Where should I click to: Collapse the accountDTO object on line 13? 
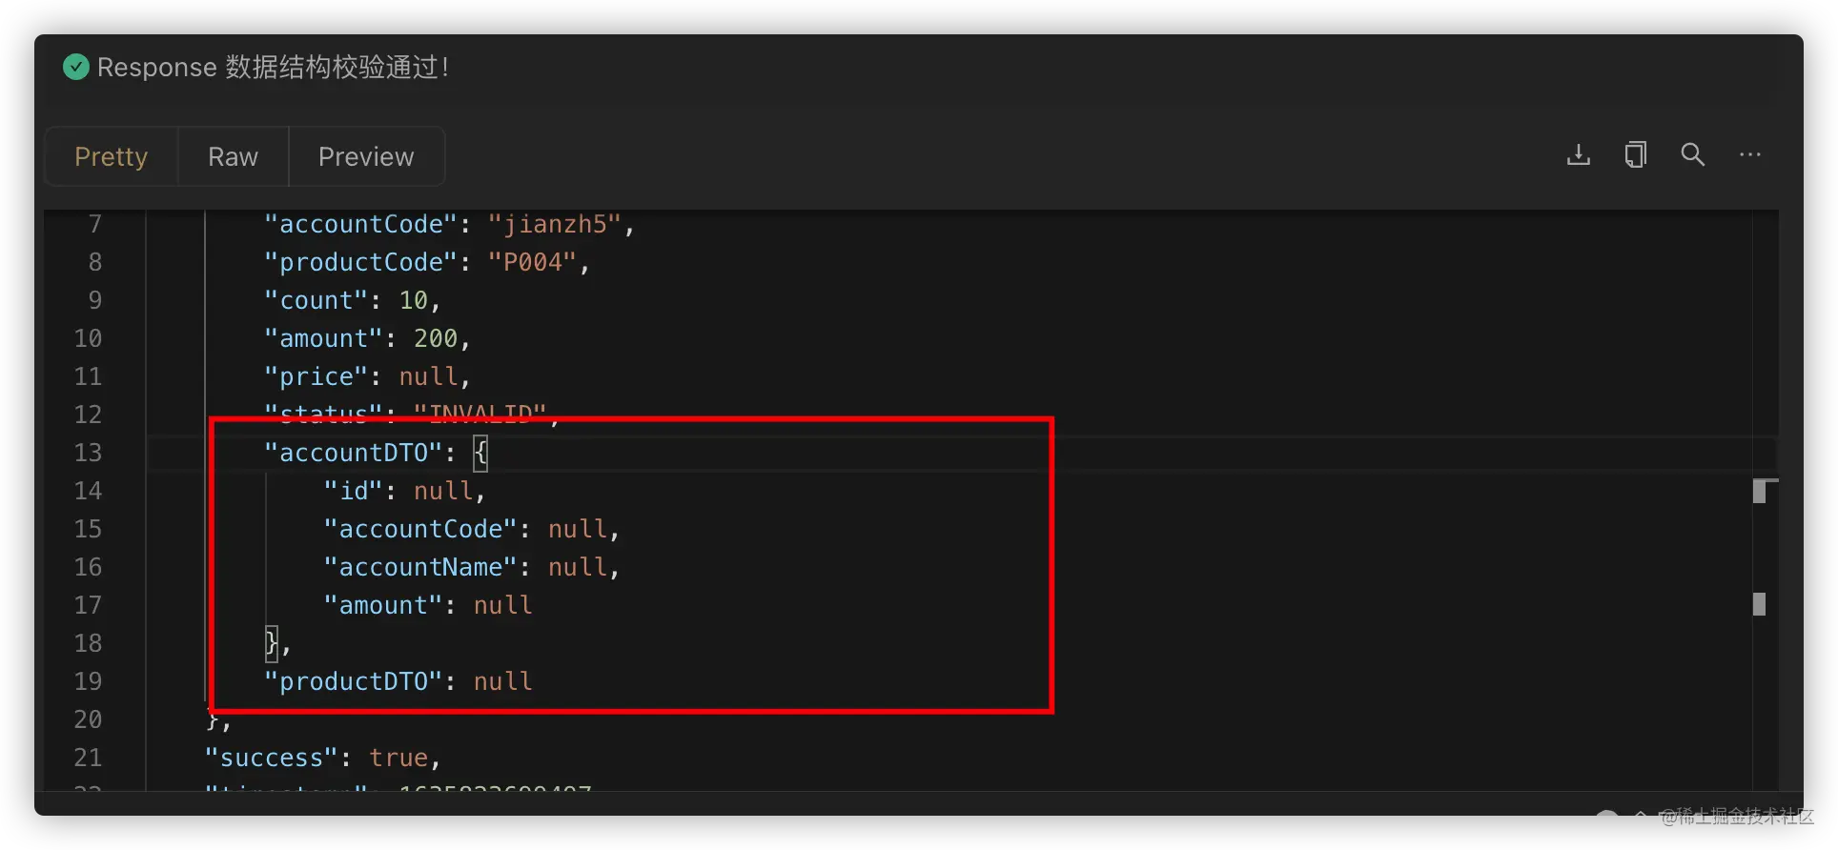[x=481, y=453]
